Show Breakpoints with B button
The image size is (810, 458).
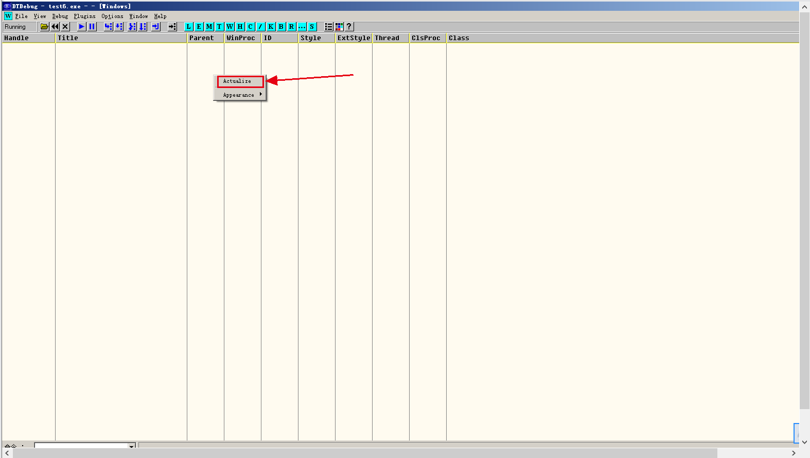coord(281,27)
